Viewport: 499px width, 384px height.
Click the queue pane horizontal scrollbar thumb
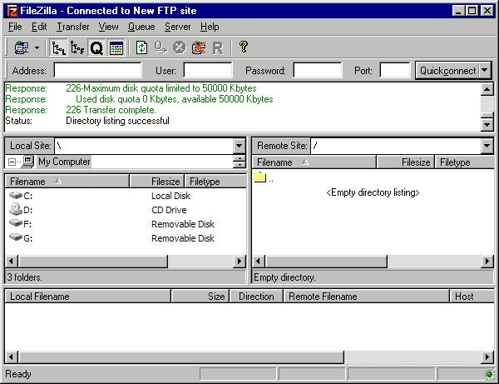[x=181, y=357]
